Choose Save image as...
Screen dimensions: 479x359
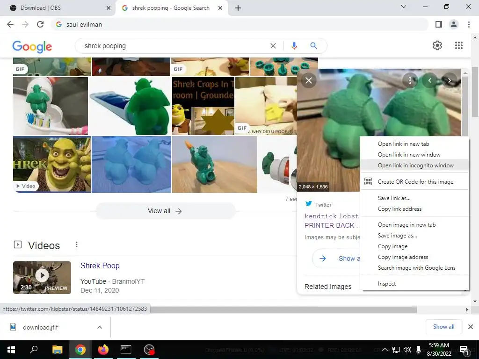point(414,236)
